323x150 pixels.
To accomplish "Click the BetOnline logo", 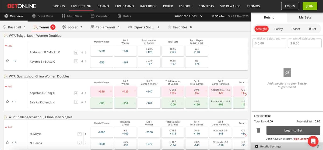I will [22, 6].
